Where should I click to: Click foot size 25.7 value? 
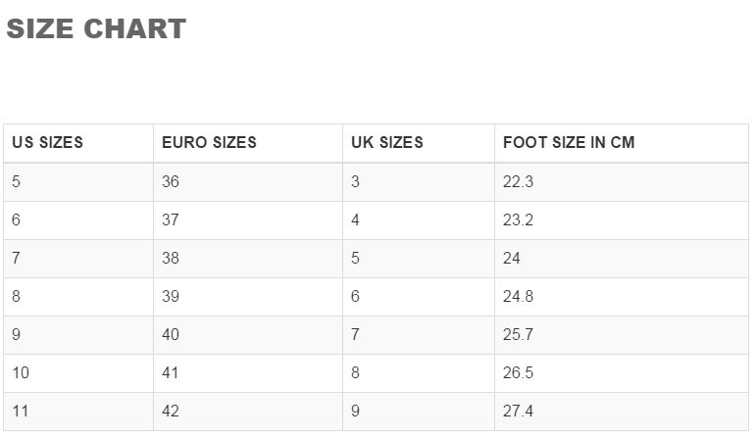(518, 335)
